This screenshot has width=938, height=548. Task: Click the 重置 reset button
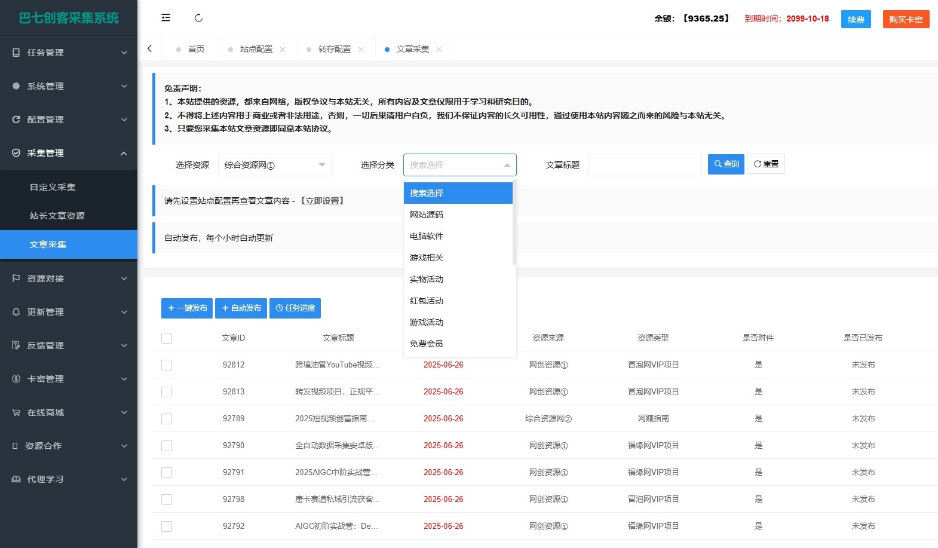(x=765, y=164)
